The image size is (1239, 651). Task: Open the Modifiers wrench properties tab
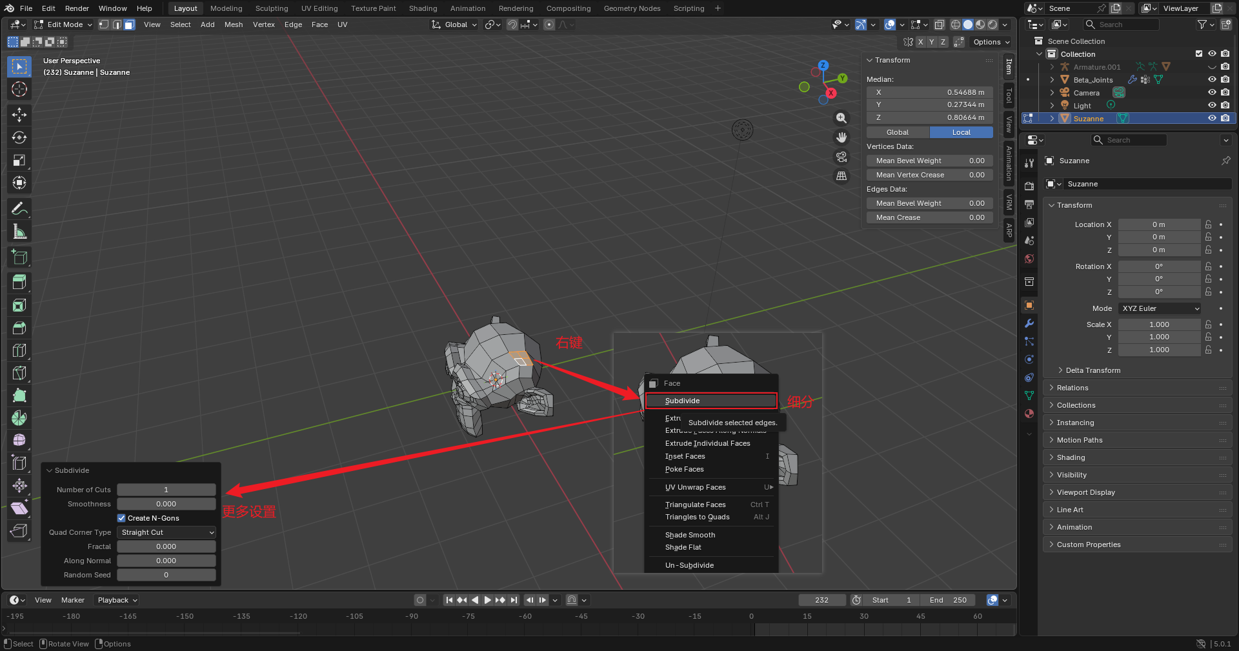coord(1029,323)
